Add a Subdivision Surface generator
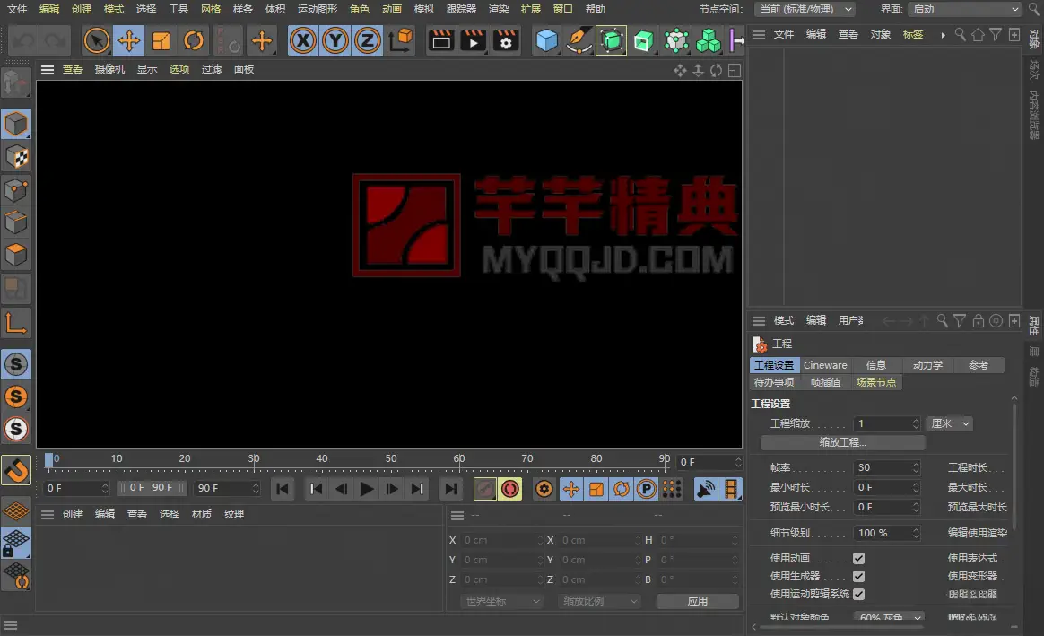The image size is (1044, 636). pos(611,40)
